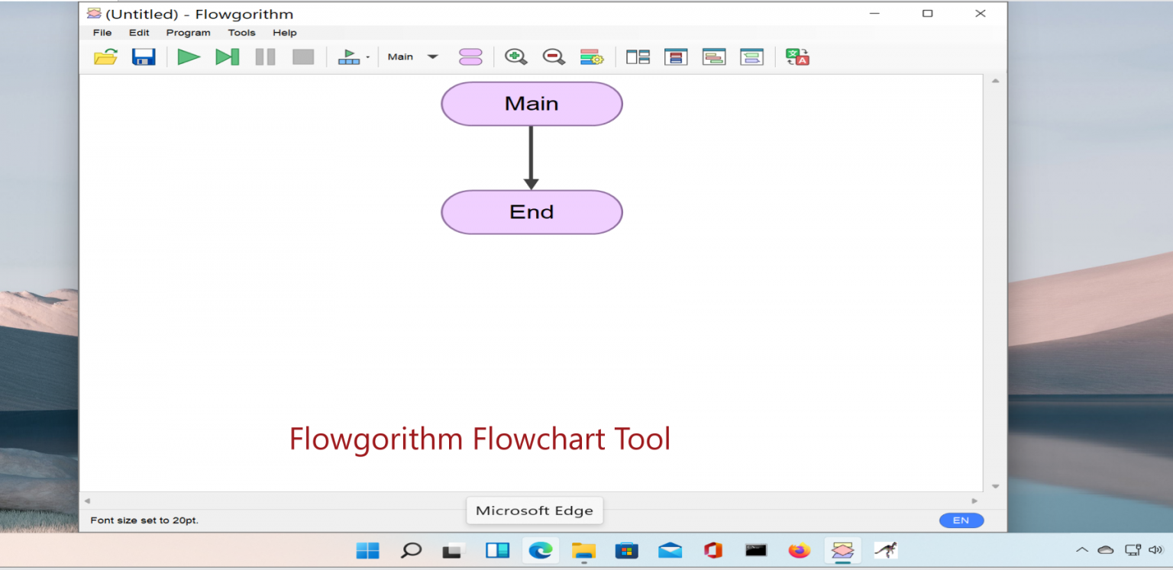Image resolution: width=1173 pixels, height=570 pixels.
Task: Open the translation language tool
Action: [x=797, y=56]
